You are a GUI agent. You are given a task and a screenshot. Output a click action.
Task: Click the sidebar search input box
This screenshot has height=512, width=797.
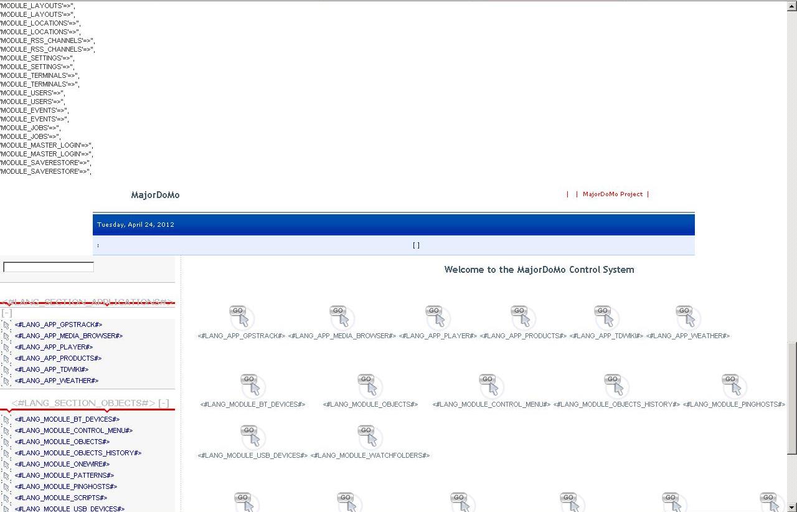[x=49, y=267]
